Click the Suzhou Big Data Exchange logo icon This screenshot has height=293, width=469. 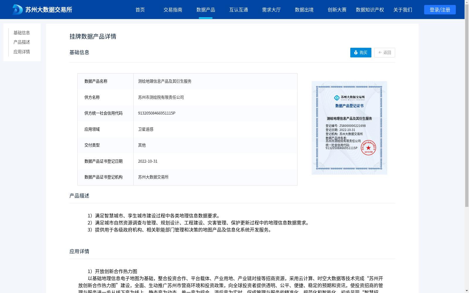(18, 10)
